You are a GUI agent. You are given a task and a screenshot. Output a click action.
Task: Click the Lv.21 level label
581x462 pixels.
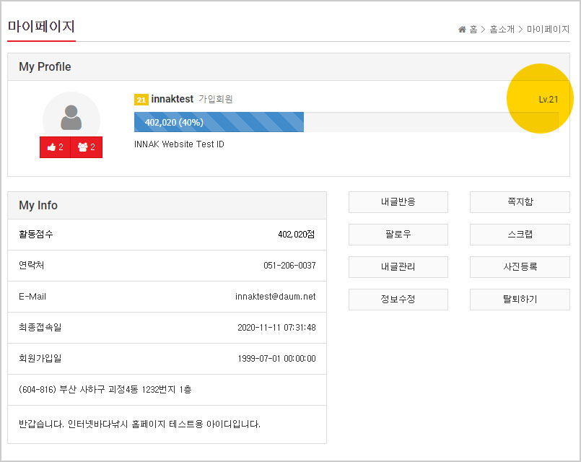click(x=548, y=100)
